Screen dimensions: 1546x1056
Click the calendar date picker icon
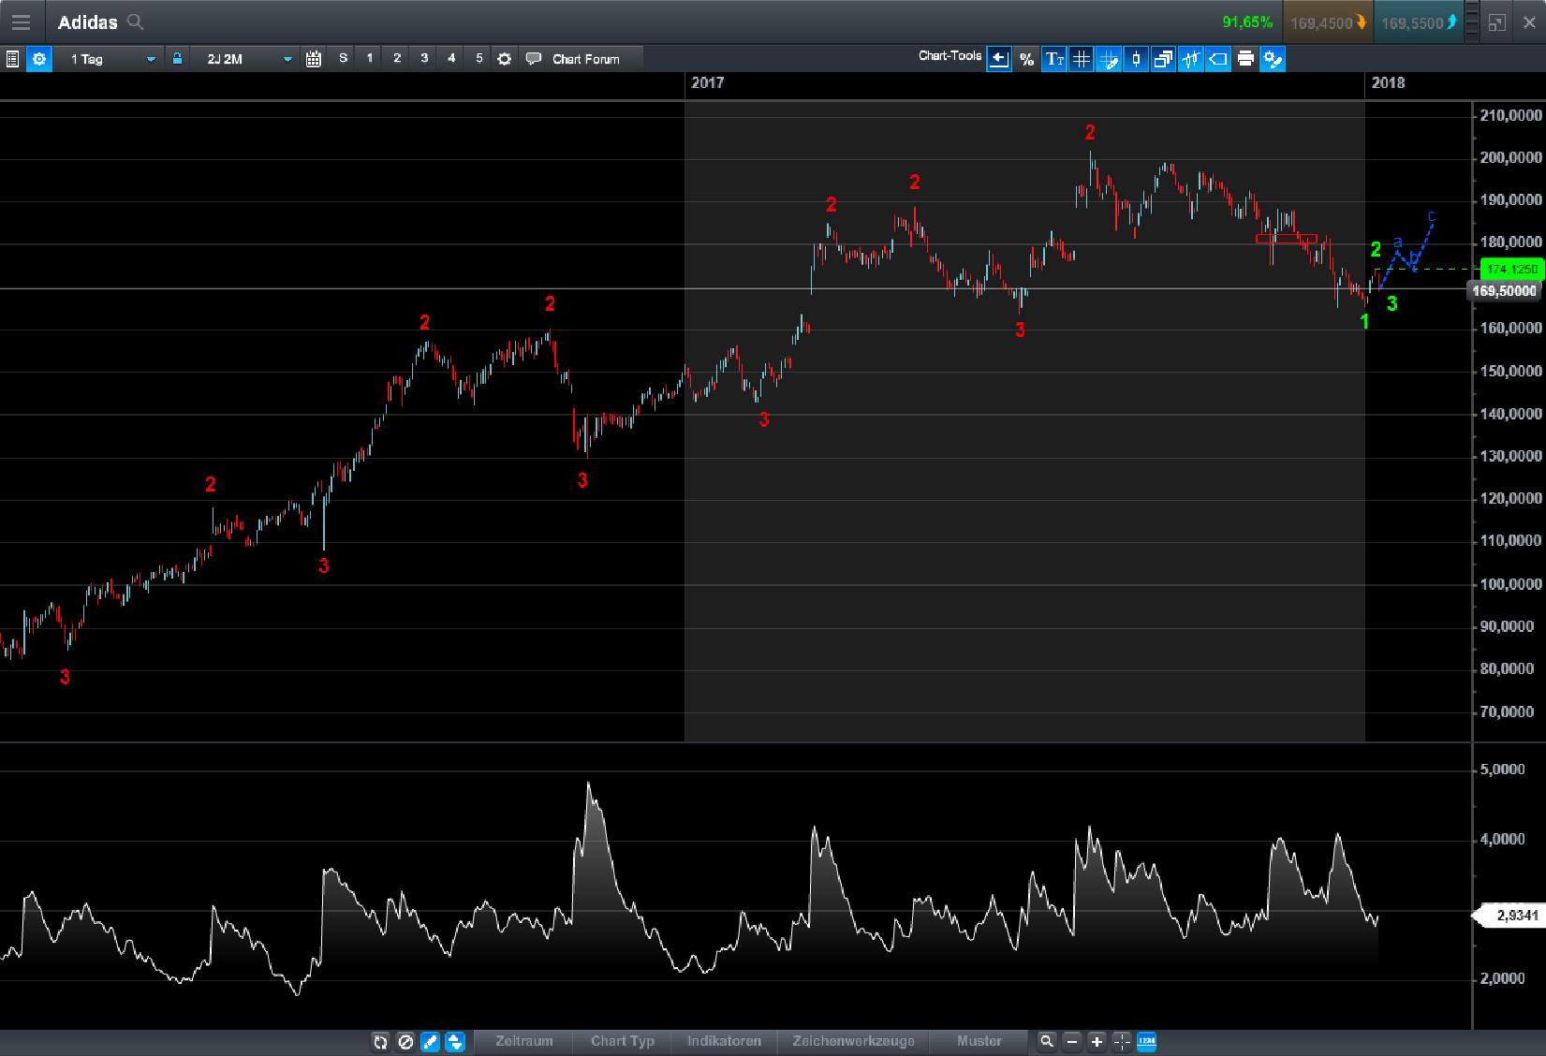(x=313, y=58)
